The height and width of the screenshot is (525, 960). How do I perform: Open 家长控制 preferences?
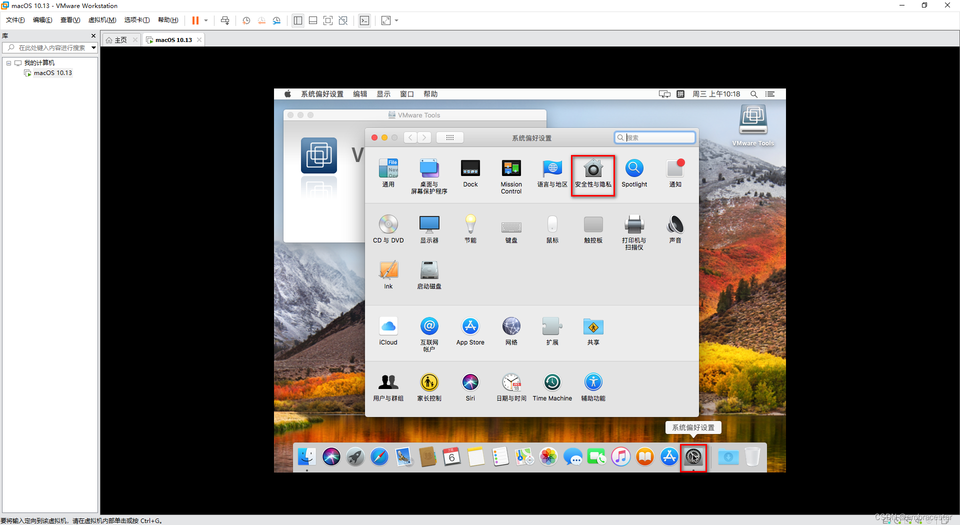[x=429, y=387]
